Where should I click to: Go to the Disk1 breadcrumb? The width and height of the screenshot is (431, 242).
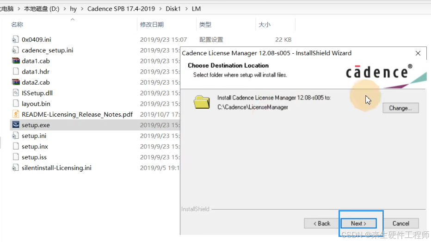click(x=173, y=9)
